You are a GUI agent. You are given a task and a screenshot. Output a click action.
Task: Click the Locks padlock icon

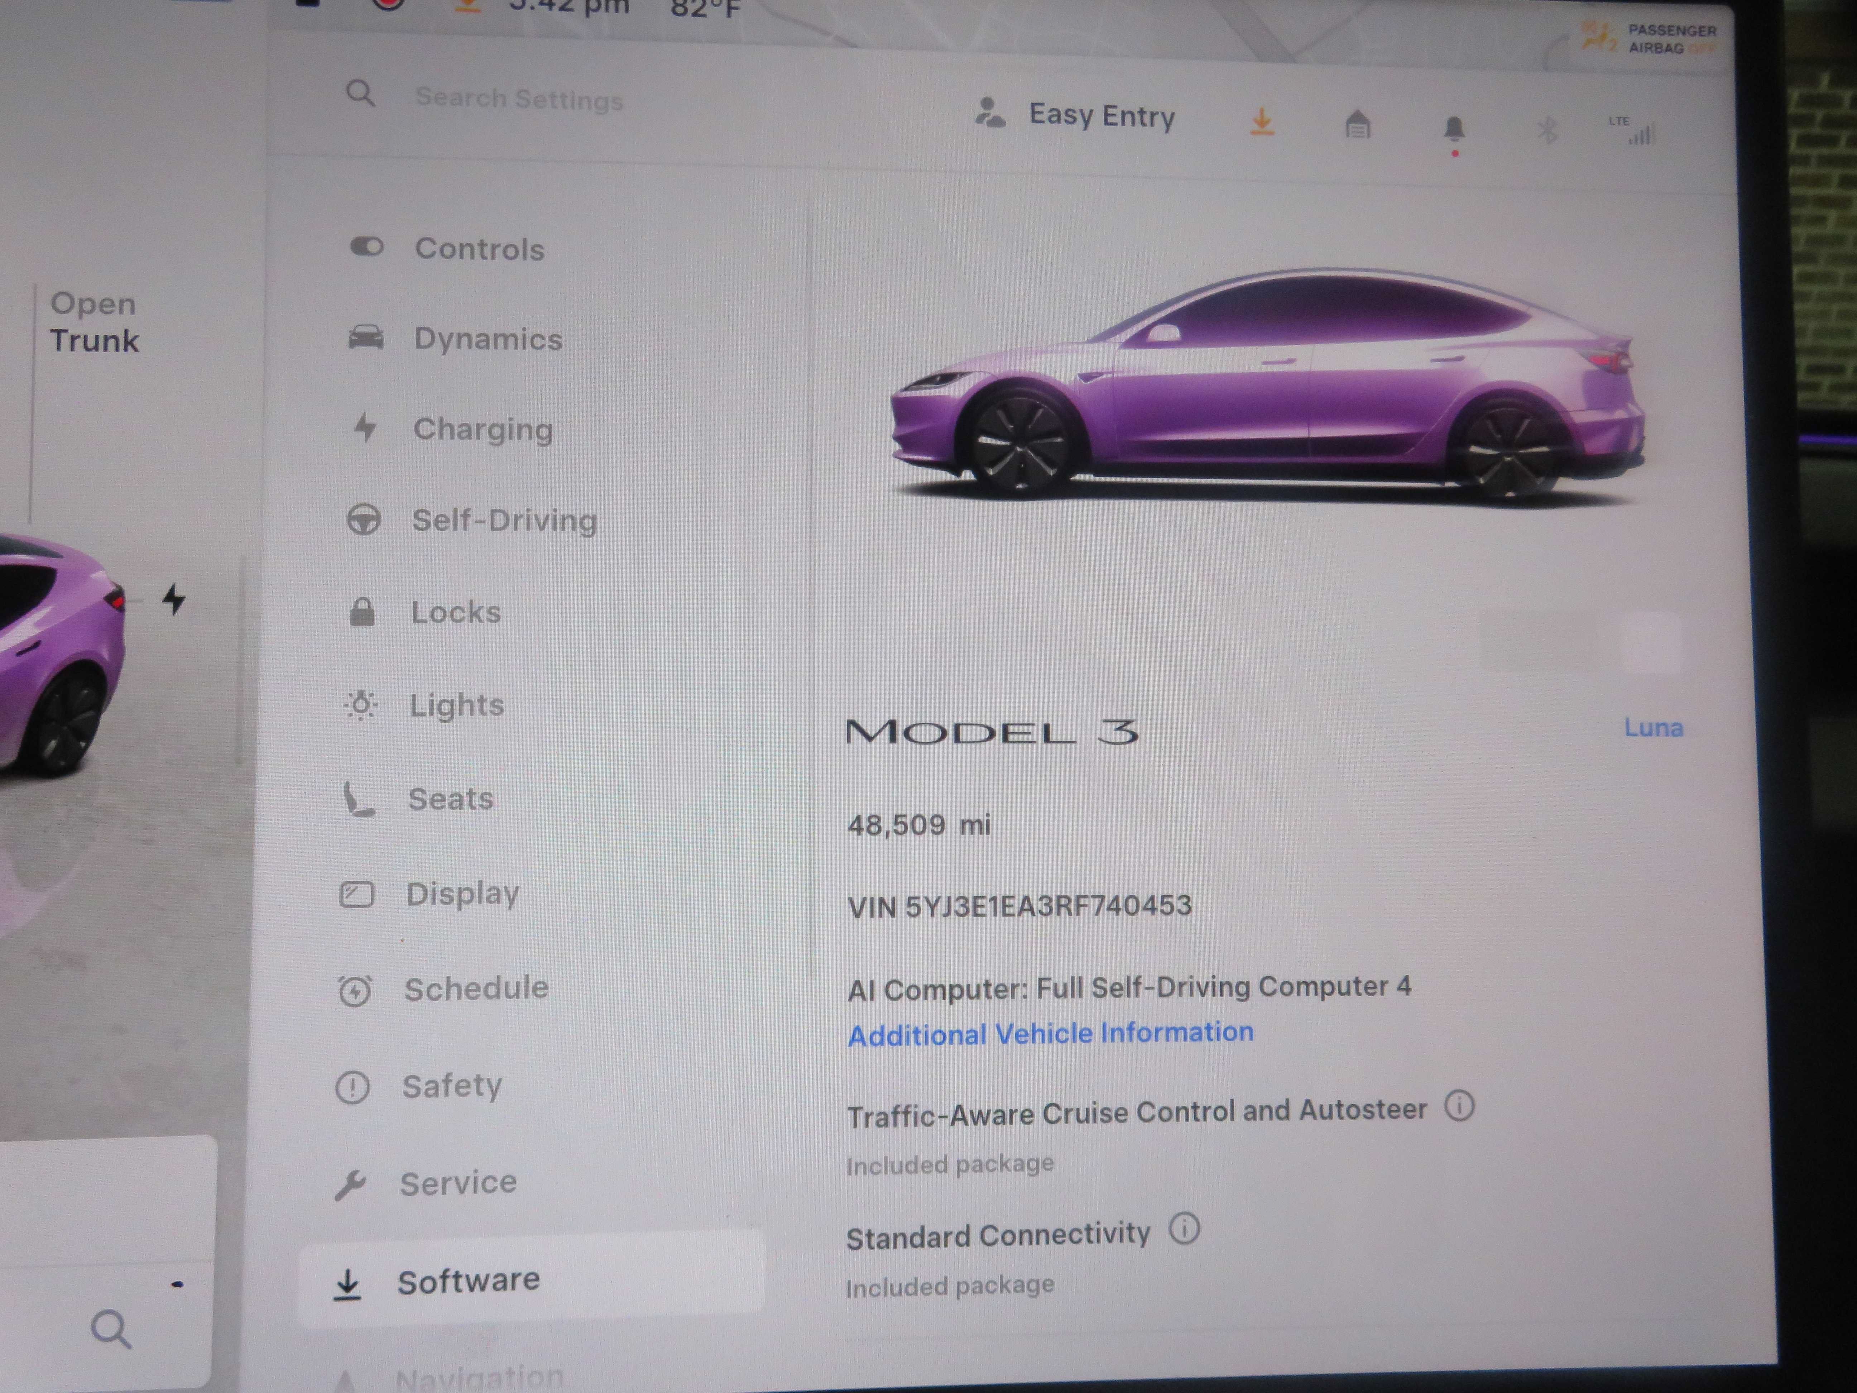[362, 611]
